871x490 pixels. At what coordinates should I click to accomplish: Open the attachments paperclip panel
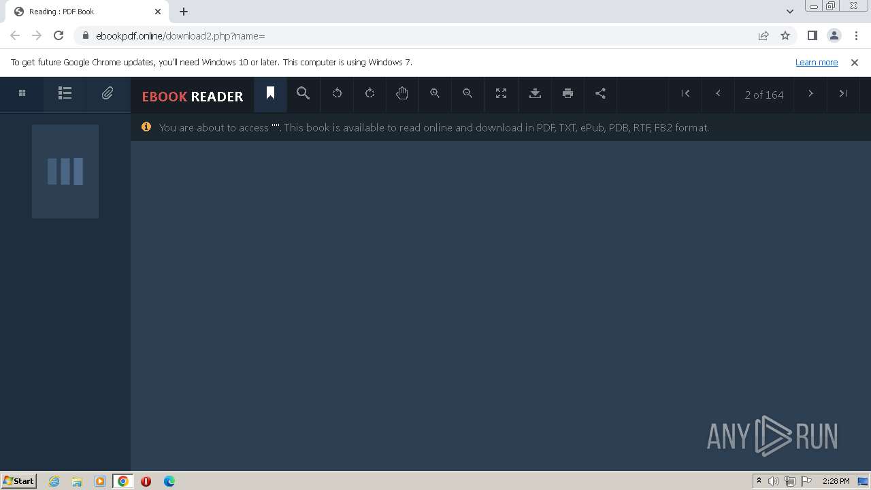(x=108, y=94)
